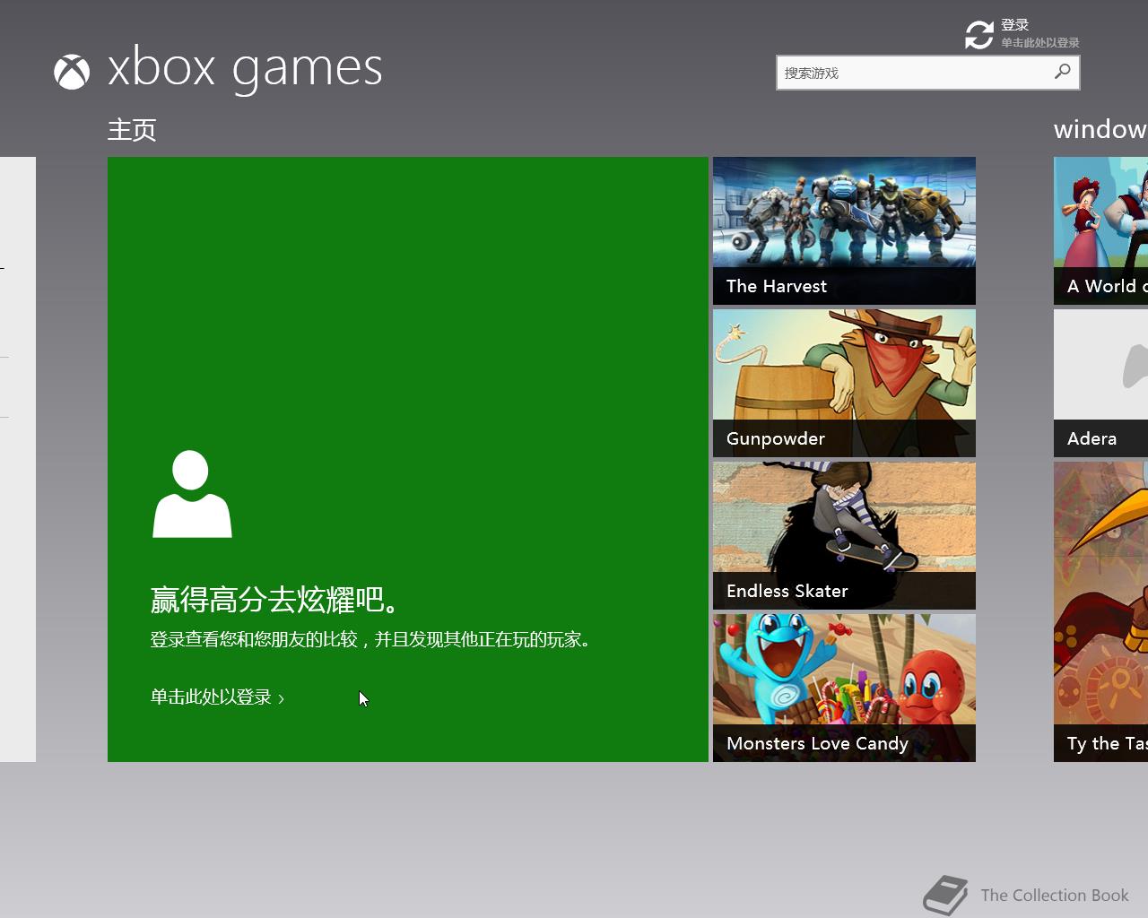Open the A World game tile
The width and height of the screenshot is (1148, 918).
tap(1100, 230)
